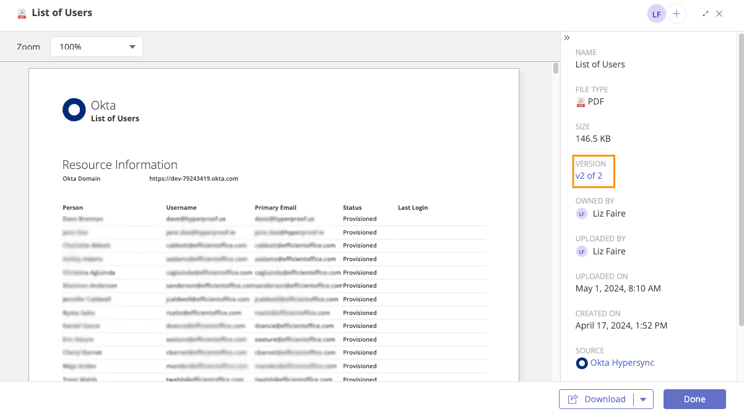Select the "Okta Domain" label in the document
The image size is (744, 414).
coord(82,179)
